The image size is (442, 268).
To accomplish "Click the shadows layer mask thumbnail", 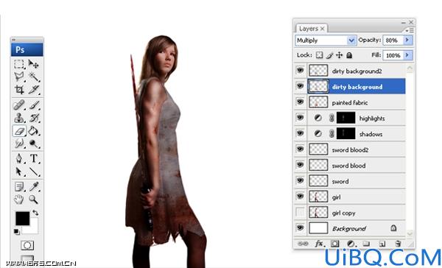I will 346,134.
